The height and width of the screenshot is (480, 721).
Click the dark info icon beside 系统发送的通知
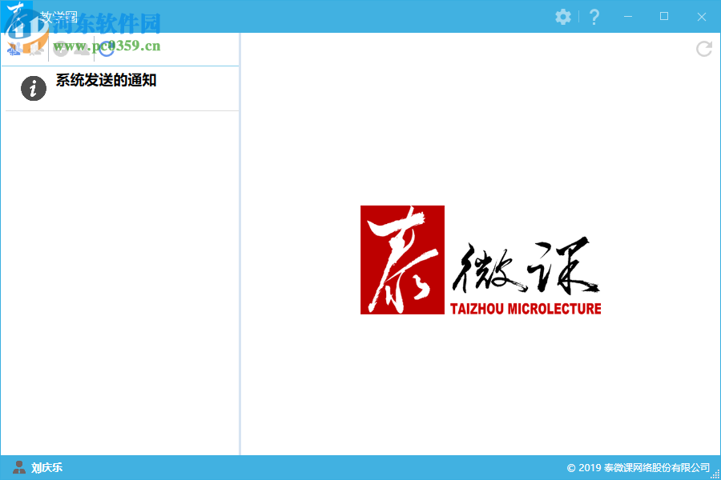pos(34,88)
